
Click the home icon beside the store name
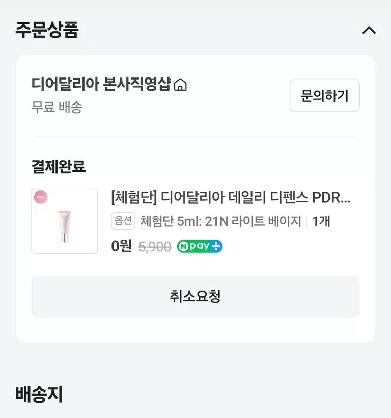(180, 85)
